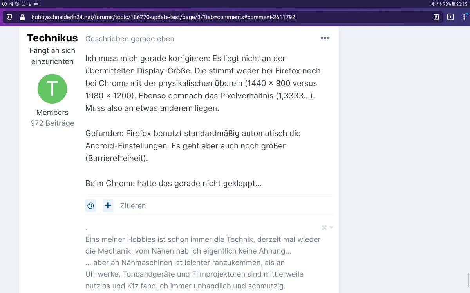Click the word '(Barrierefreiheit).' in the post

tap(117, 158)
